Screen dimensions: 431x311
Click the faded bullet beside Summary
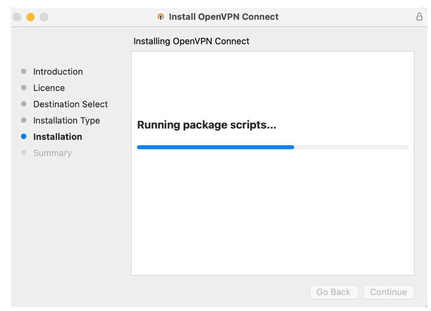click(23, 153)
